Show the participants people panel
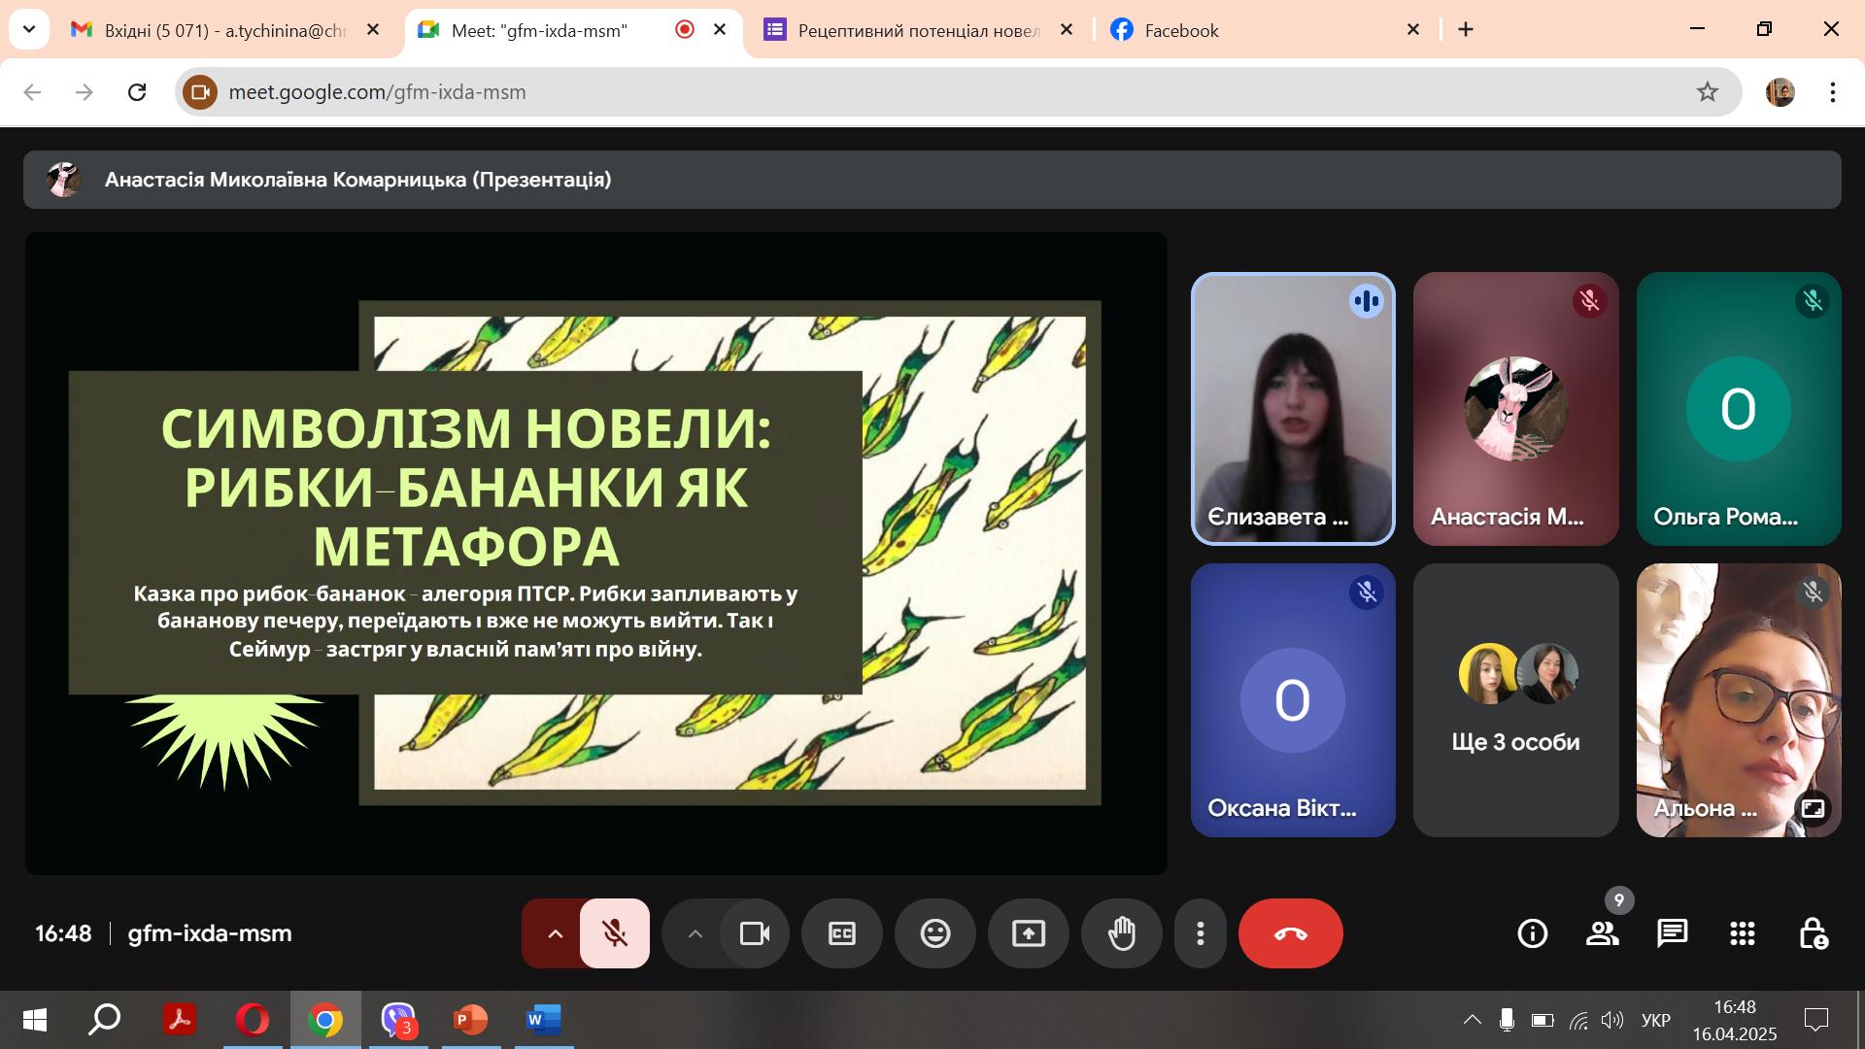This screenshot has height=1049, width=1865. [1602, 933]
